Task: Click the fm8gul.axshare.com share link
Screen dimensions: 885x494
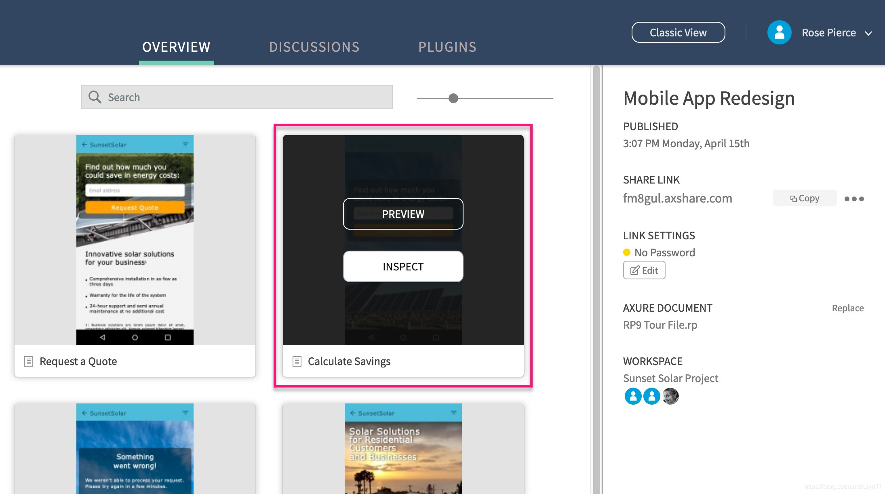Action: (677, 198)
